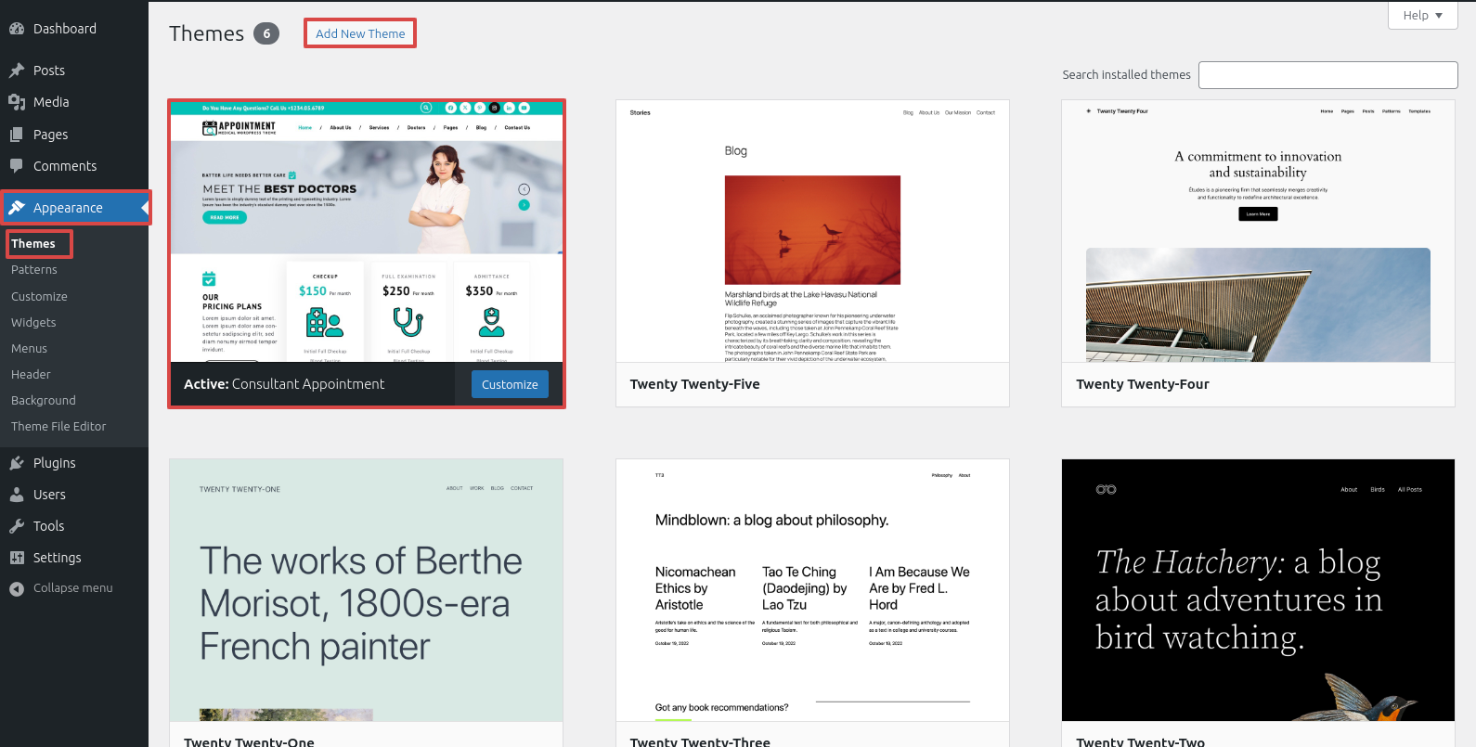Focus the Search installed themes field
This screenshot has height=747, width=1476.
1327,75
